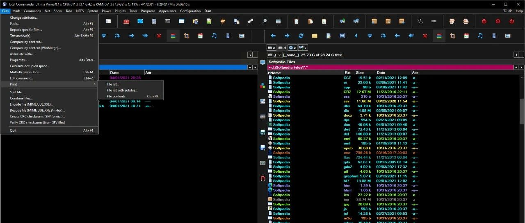Viewport: 525px width, 223px height.
Task: Click the red magnet icon in middle strip
Action: pos(263,178)
